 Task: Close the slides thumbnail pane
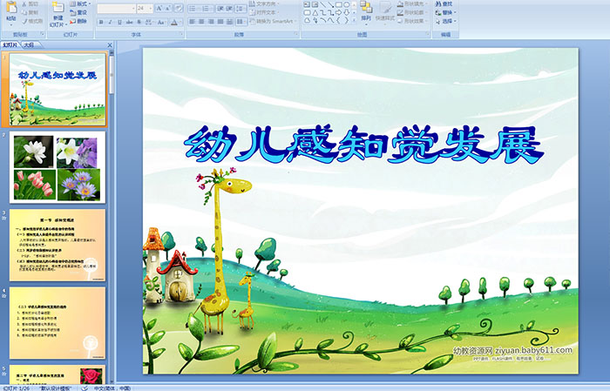pos(110,45)
